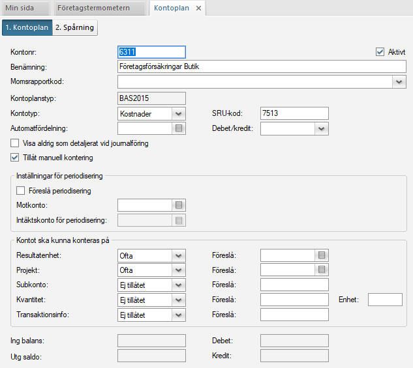
Task: Open lookup list for Motkonto field
Action: click(179, 205)
